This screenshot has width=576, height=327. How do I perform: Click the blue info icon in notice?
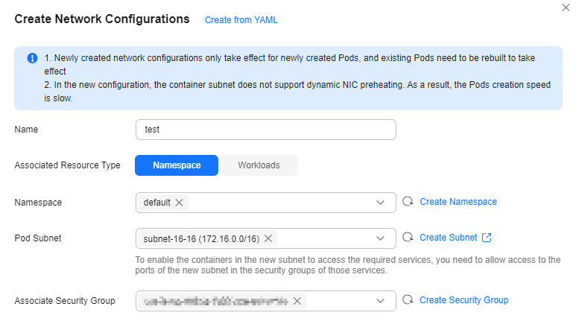click(32, 58)
